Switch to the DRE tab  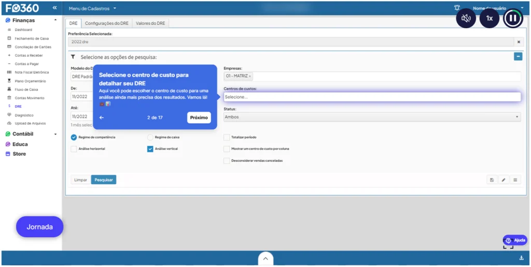pos(74,23)
